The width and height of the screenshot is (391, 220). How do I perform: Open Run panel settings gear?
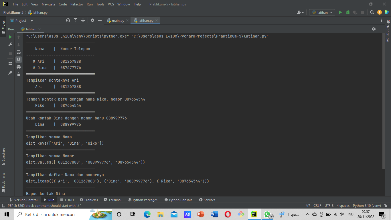(x=374, y=29)
